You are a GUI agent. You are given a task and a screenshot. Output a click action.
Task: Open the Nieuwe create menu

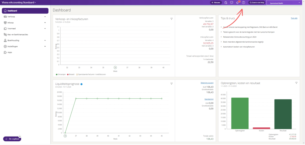pyautogui.click(x=216, y=2)
